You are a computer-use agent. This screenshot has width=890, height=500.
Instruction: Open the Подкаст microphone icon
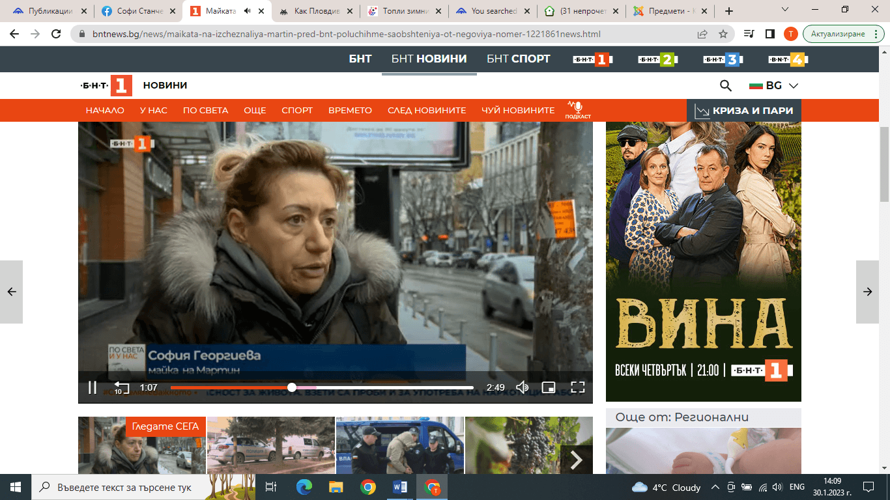coord(577,110)
